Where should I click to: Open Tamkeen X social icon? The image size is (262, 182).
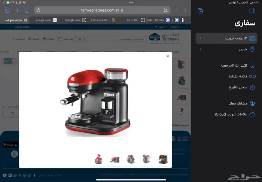click(x=20, y=175)
